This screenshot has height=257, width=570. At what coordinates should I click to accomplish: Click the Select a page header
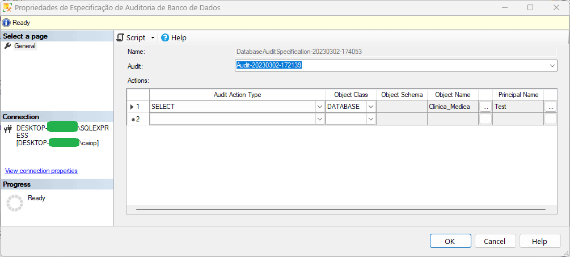coord(57,36)
